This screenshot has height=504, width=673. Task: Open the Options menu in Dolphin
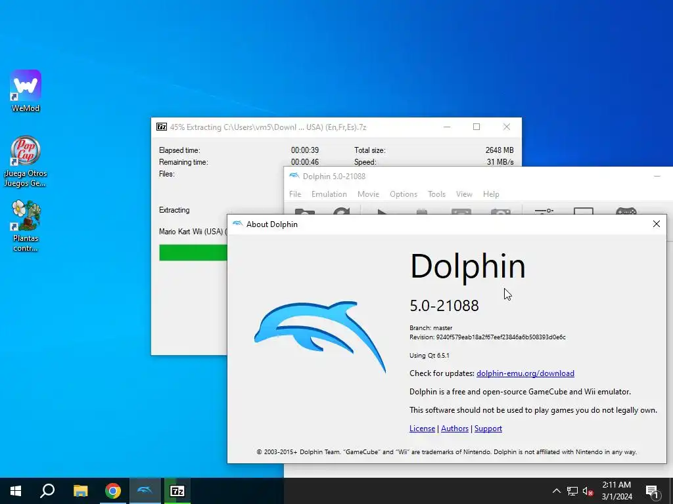point(404,194)
